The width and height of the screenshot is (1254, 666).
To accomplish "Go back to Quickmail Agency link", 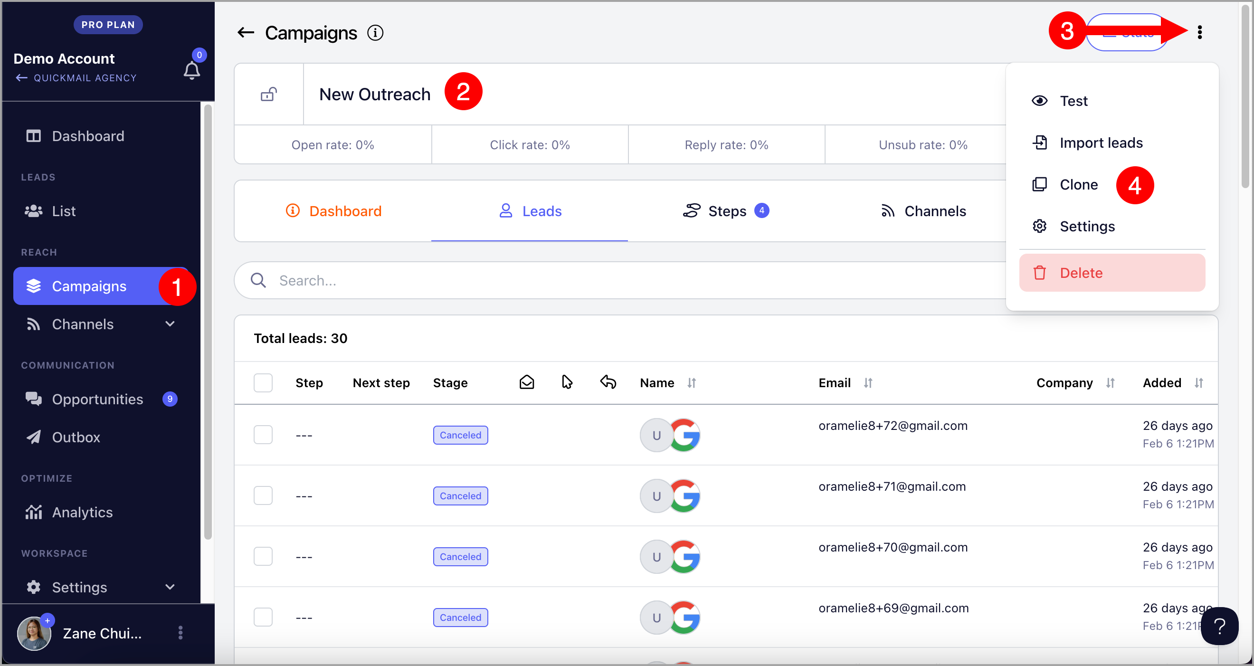I will pyautogui.click(x=76, y=78).
